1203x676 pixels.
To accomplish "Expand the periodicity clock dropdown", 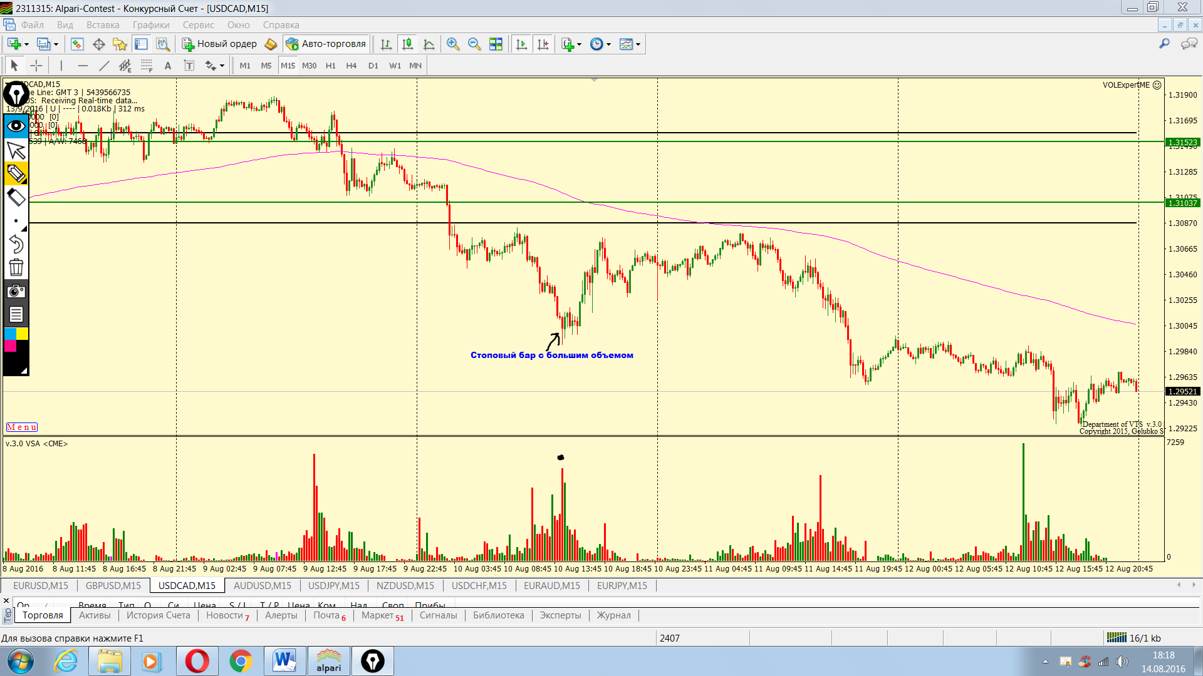I will [608, 44].
